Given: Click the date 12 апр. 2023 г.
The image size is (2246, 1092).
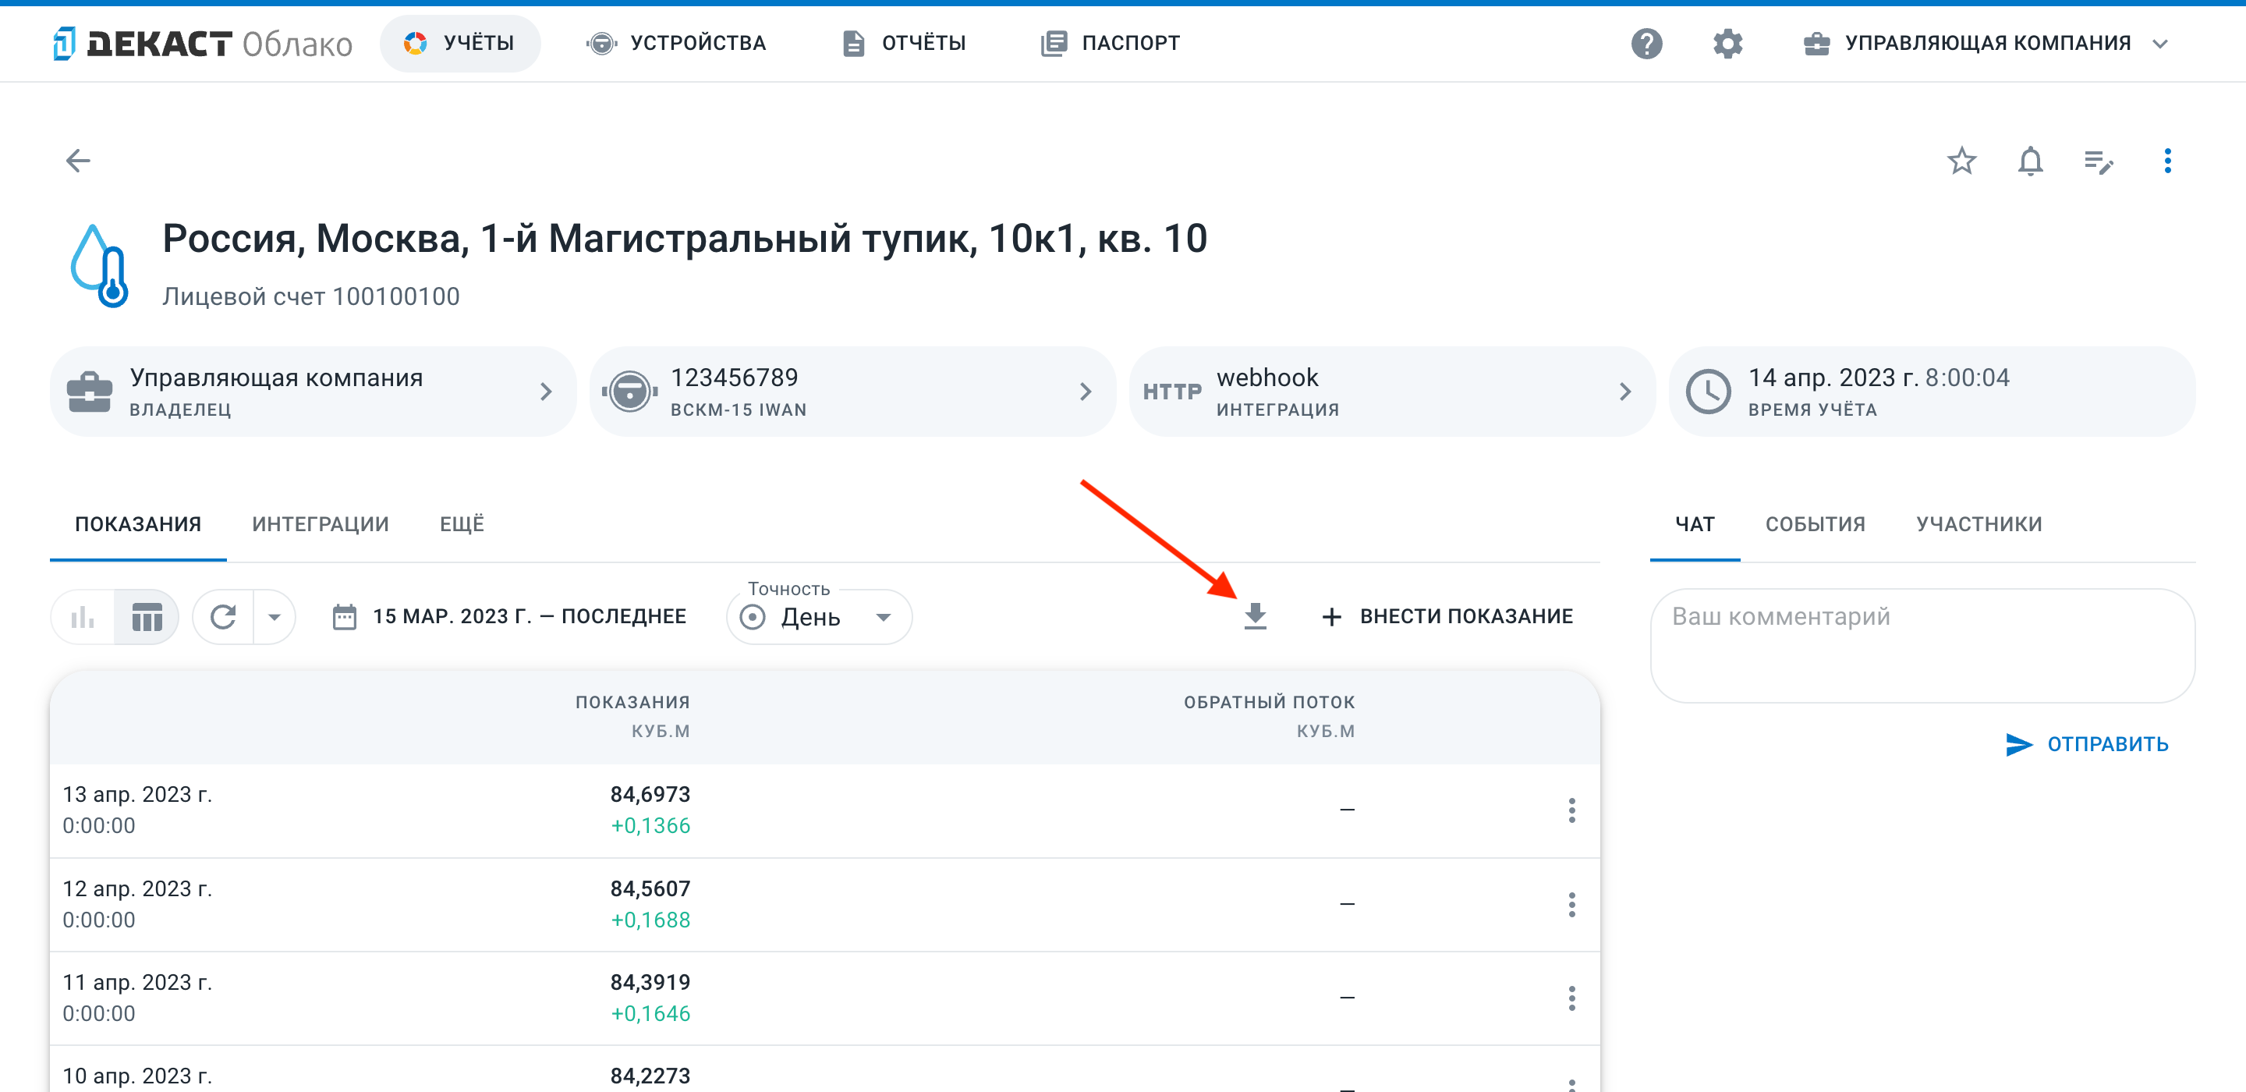Looking at the screenshot, I should coord(137,888).
